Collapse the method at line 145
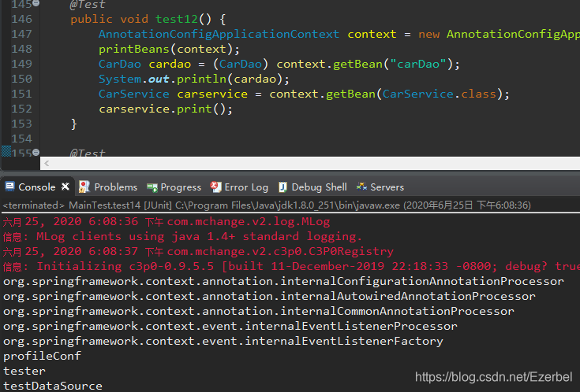The width and height of the screenshot is (580, 392). [x=36, y=3]
